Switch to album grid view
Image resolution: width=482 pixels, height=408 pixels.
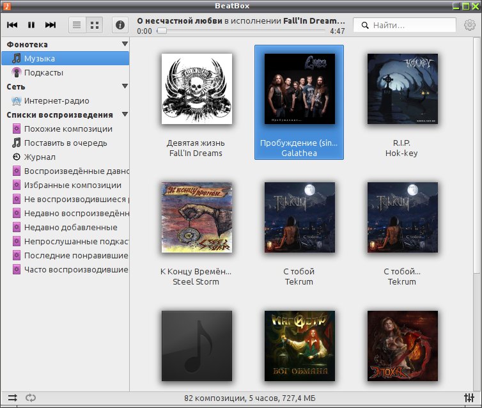tap(95, 25)
